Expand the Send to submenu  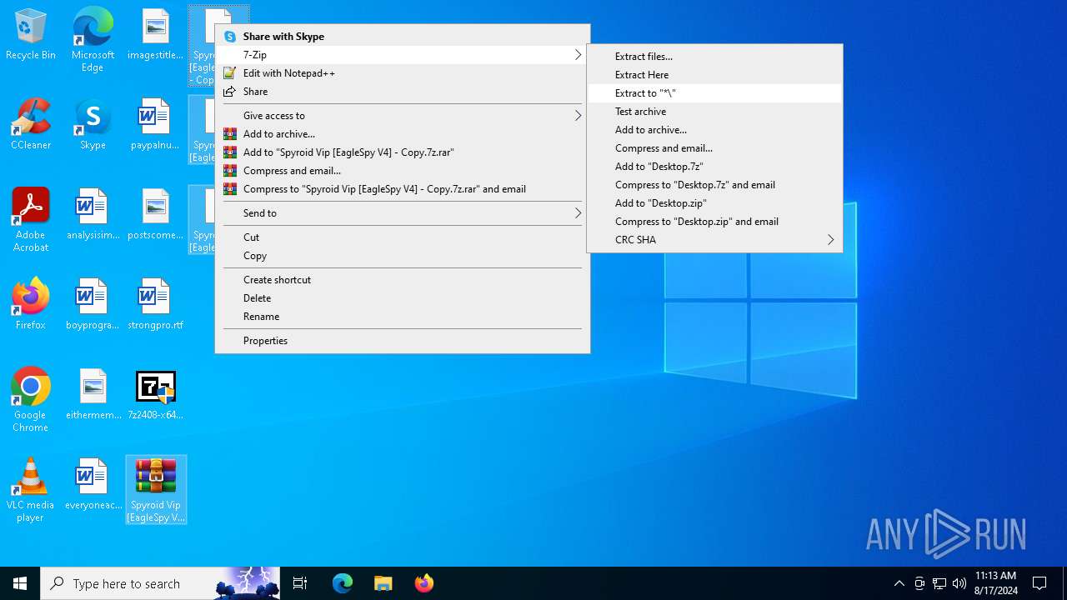click(403, 213)
